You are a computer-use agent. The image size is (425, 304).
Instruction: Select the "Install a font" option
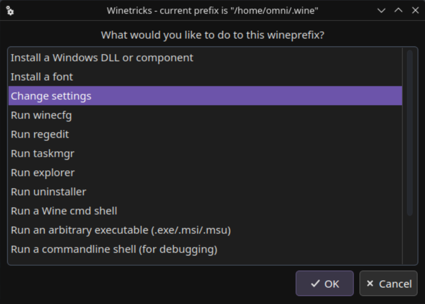pos(42,77)
